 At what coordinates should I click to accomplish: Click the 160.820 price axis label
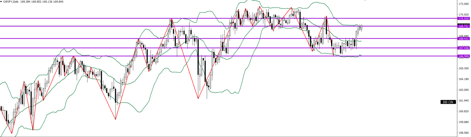point(463,112)
